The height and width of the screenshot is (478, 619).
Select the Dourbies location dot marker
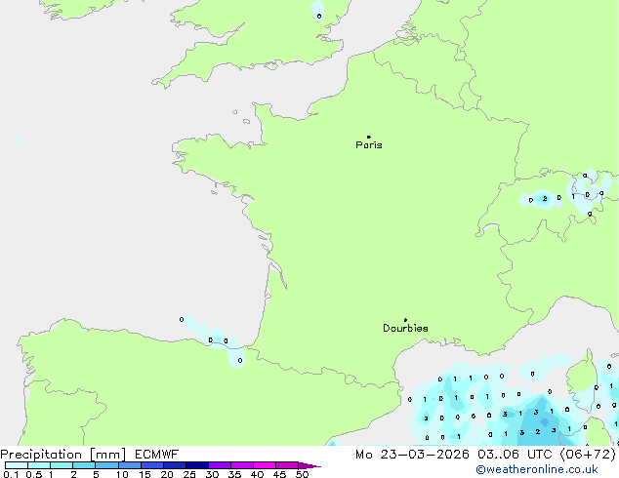[x=405, y=320]
